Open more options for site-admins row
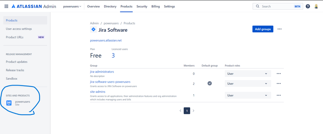The height and width of the screenshot is (134, 323). point(278,96)
